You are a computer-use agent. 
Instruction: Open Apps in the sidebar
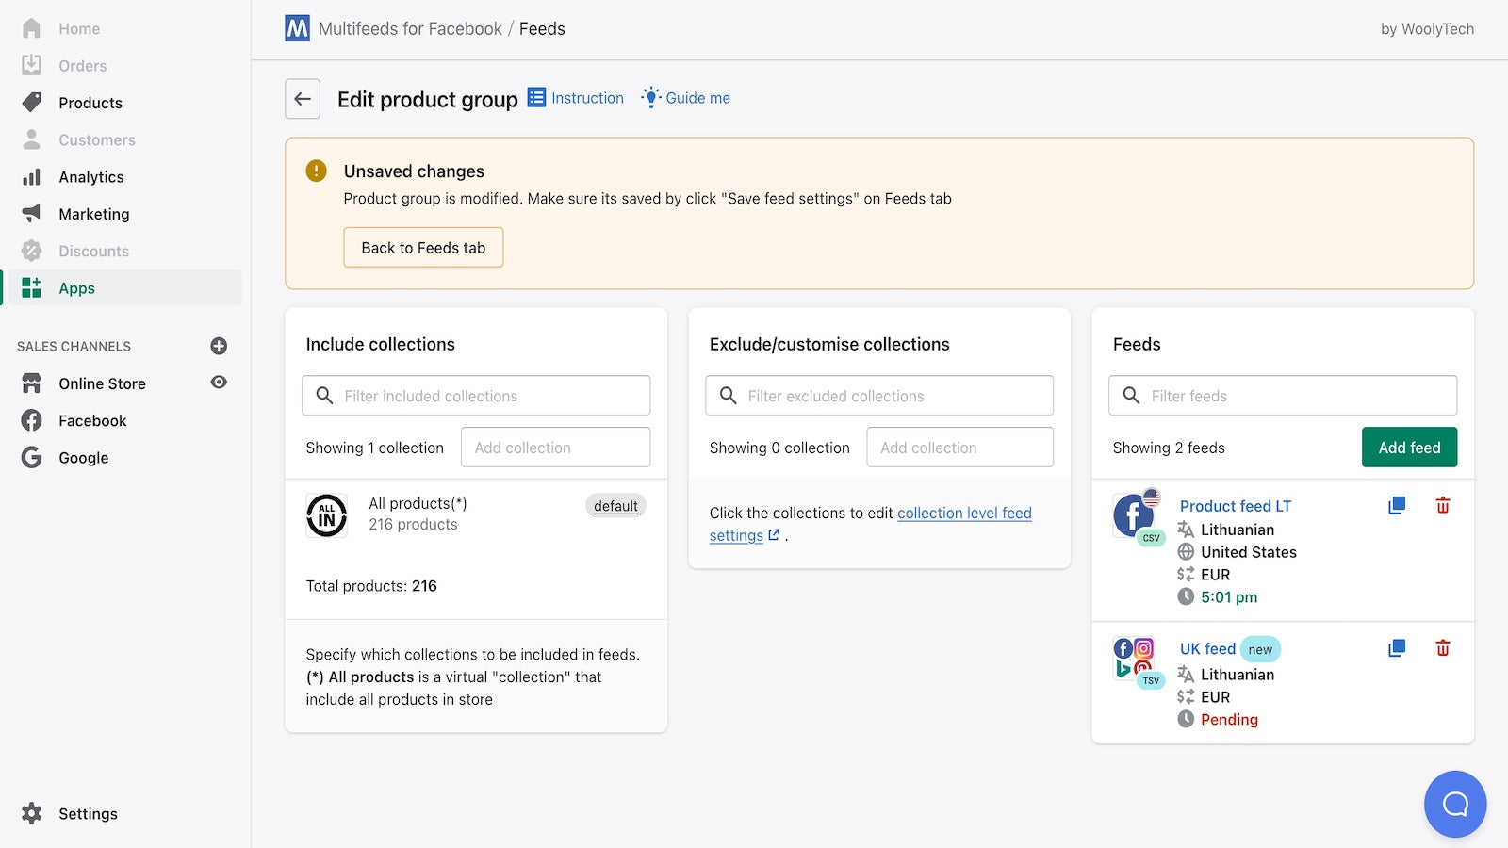point(76,287)
